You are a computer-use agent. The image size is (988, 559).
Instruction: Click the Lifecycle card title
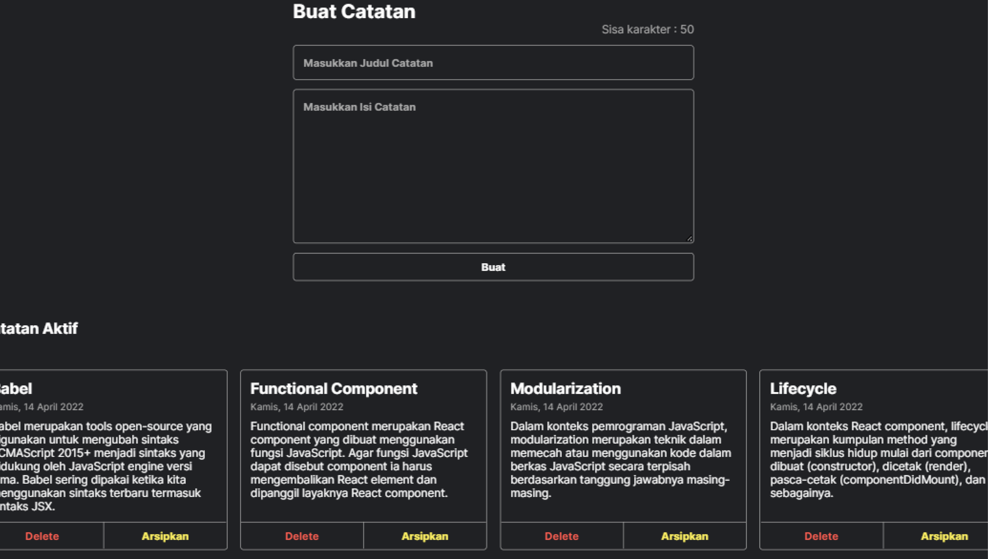[803, 389]
